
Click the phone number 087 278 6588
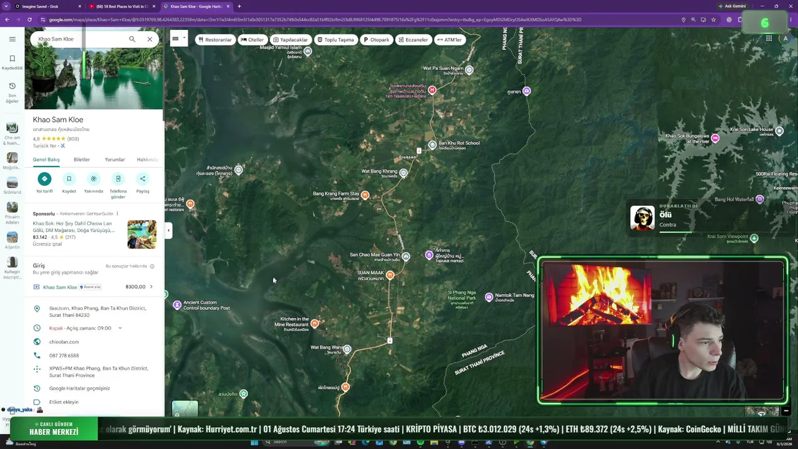(x=64, y=355)
